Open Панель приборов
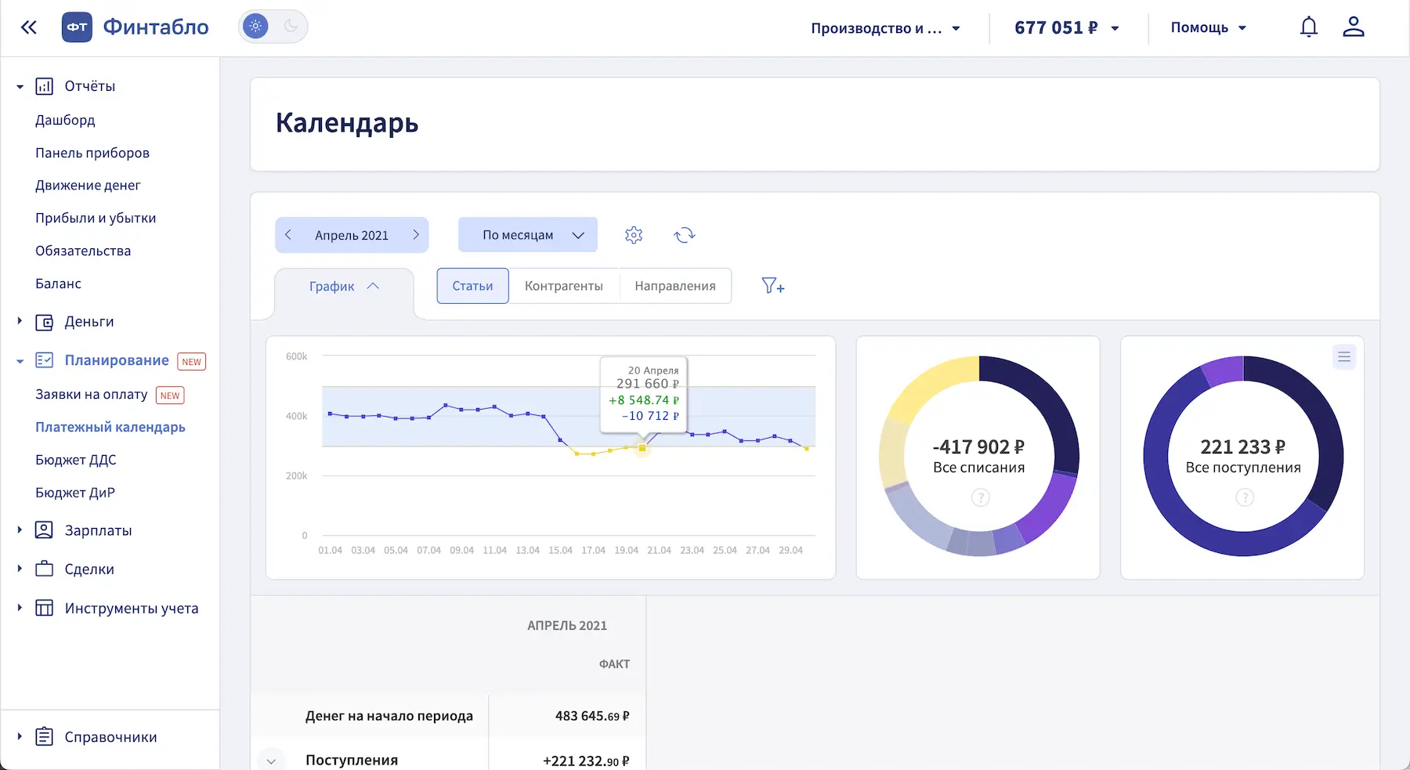The image size is (1410, 770). (92, 153)
